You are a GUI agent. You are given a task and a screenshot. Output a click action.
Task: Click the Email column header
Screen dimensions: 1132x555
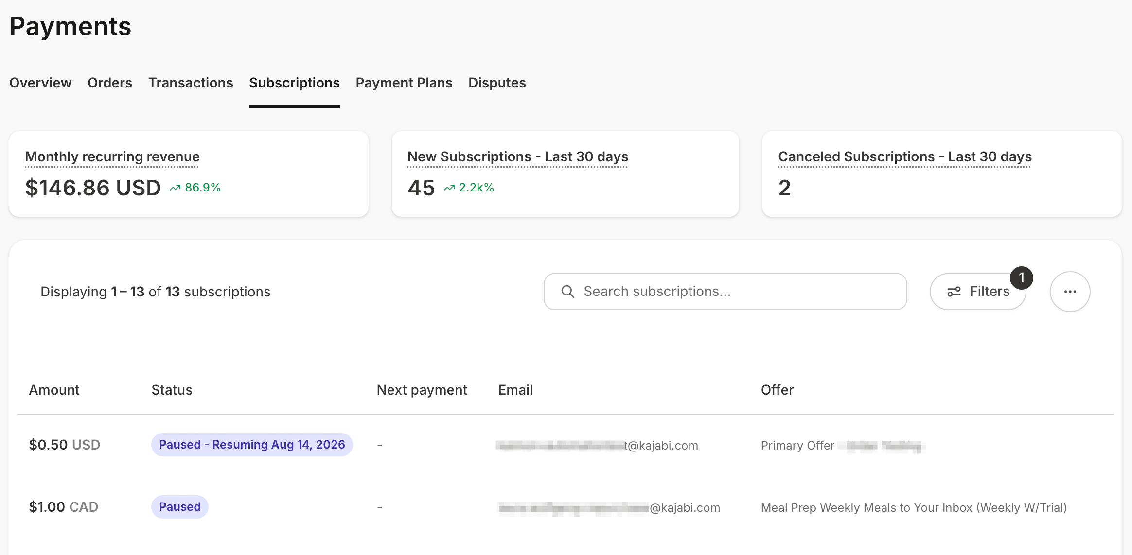click(515, 390)
